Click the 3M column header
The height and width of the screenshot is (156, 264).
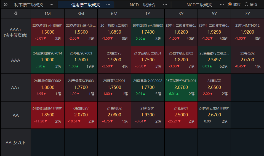point(81,13)
